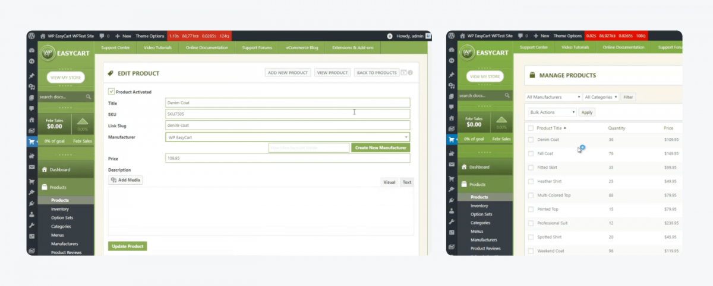Click dashboard gauge icon in Edit Product sidebar
Screen dimensions: 713x286
tap(32, 50)
